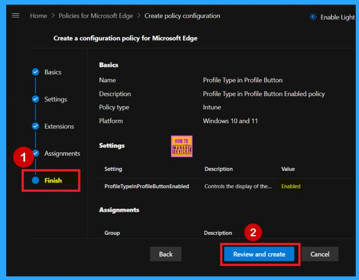Click the Extensions step checkmark icon

pos(35,126)
